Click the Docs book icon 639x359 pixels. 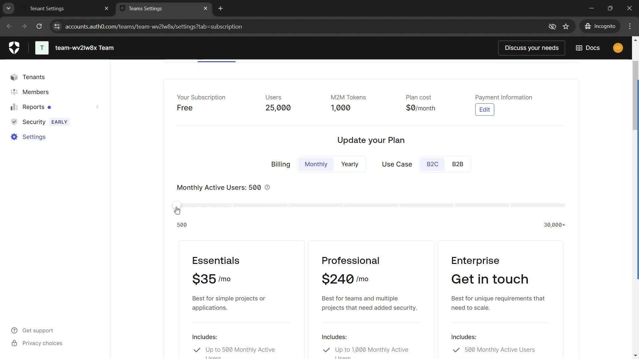click(579, 48)
